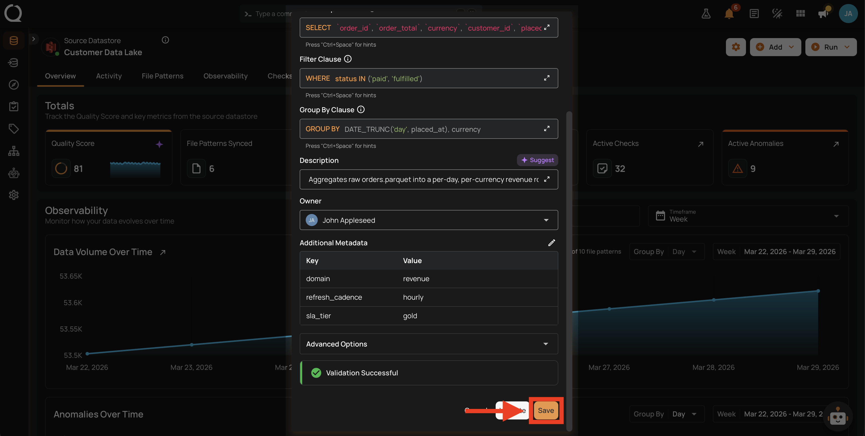Select the gold metadata value

[x=410, y=316]
